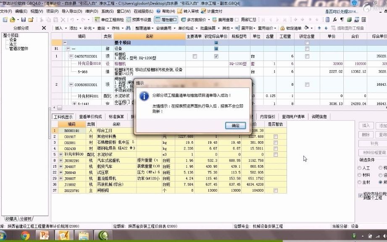
Task: Switch to the 标准换算 tab
Action: [115, 116]
